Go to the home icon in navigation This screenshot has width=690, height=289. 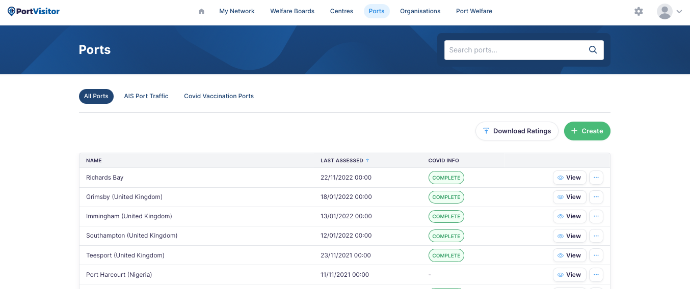coord(201,11)
